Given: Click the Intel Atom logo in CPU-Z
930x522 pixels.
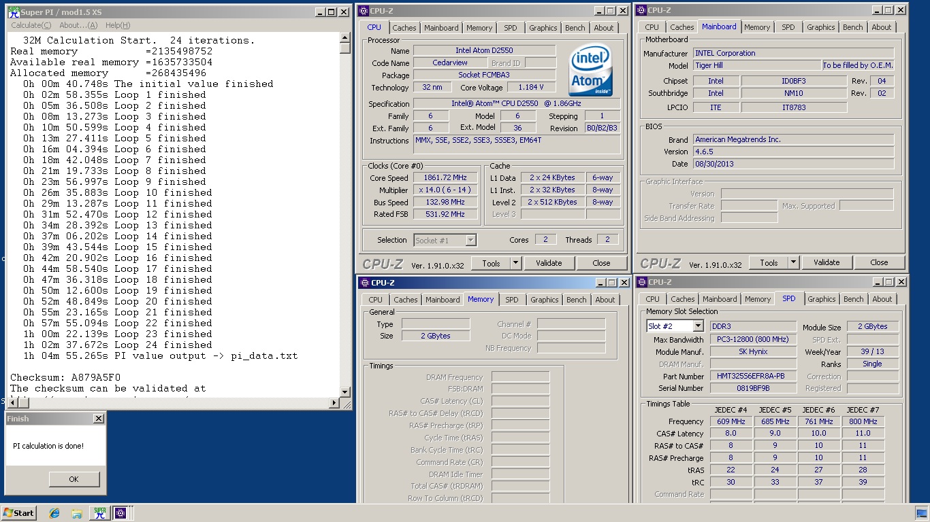Looking at the screenshot, I should (591, 70).
